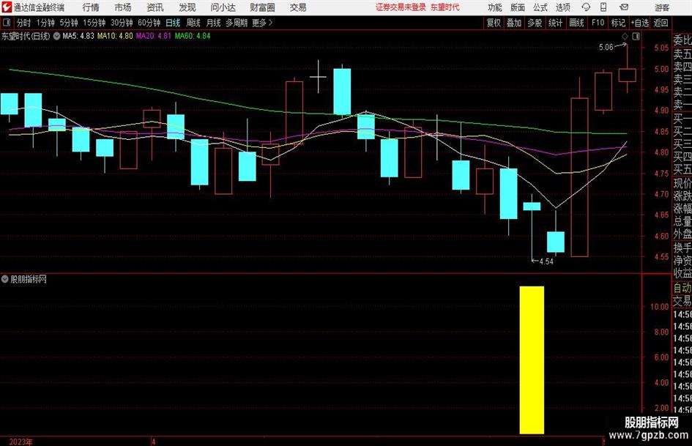692x446 pixels.
Task: Click the MA60: 4.84 indicator value
Action: click(x=193, y=36)
